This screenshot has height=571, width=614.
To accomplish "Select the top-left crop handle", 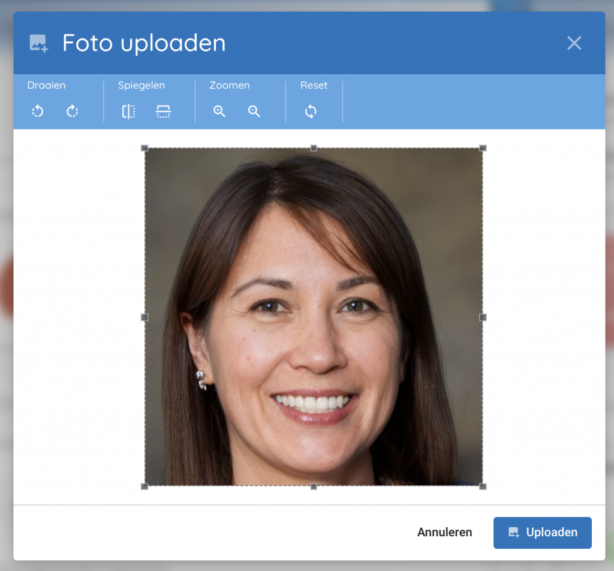I will coord(145,148).
